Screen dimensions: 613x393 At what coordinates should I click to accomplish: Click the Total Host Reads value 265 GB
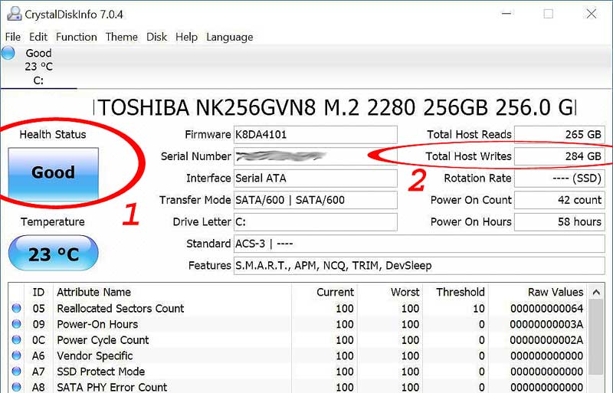[559, 135]
